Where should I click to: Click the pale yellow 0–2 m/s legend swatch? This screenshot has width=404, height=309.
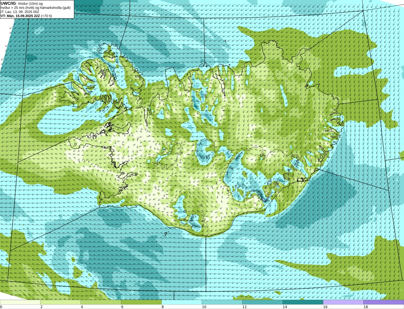[x=20, y=302]
